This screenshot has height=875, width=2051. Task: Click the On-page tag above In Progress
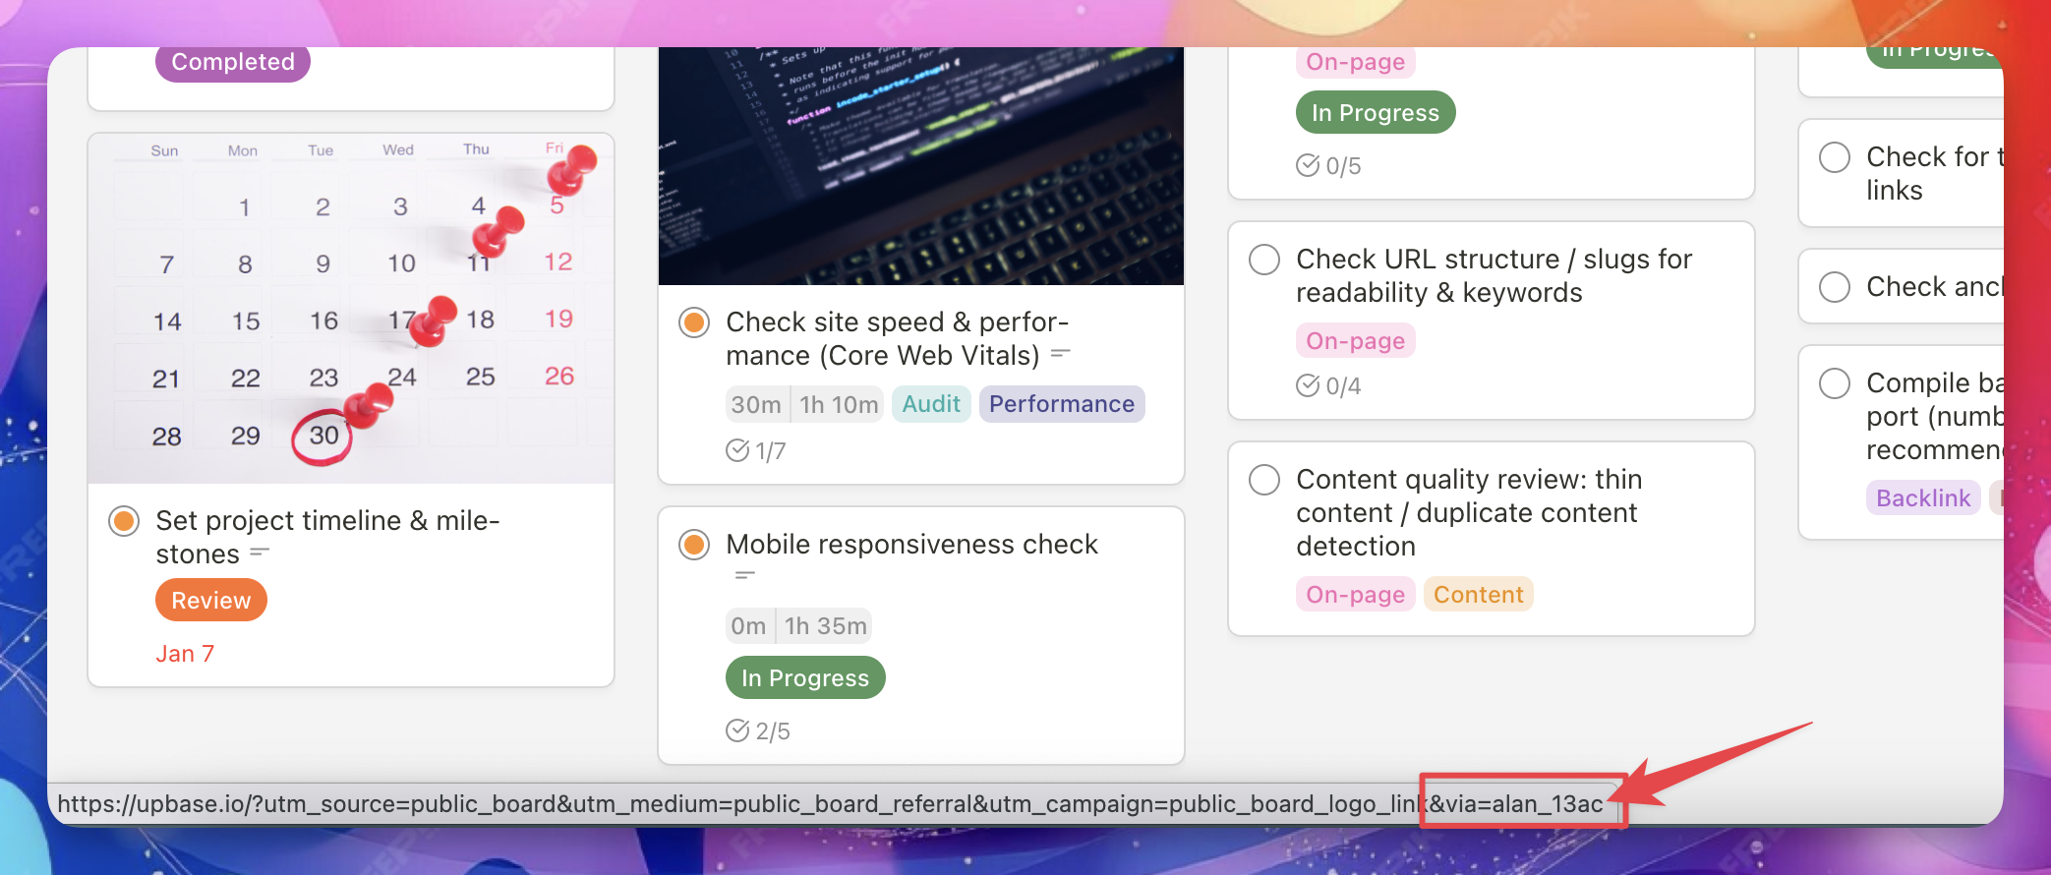click(x=1356, y=62)
